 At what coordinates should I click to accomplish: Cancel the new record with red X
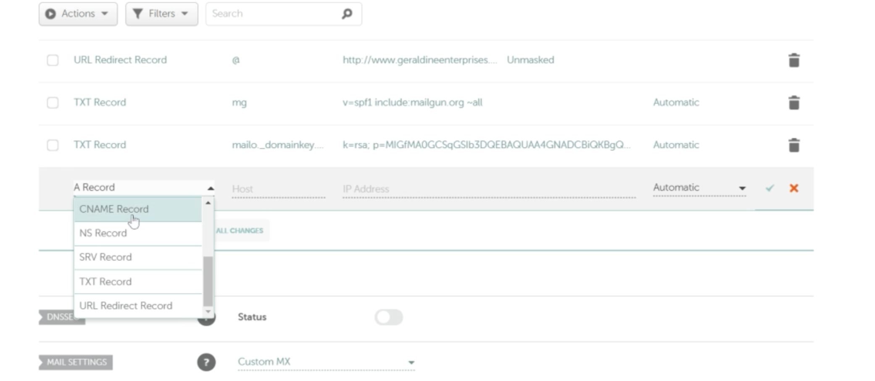[x=794, y=188]
